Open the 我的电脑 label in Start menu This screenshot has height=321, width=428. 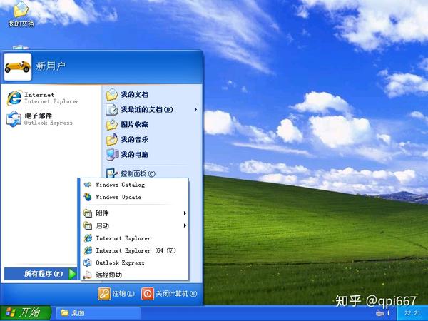coord(135,155)
